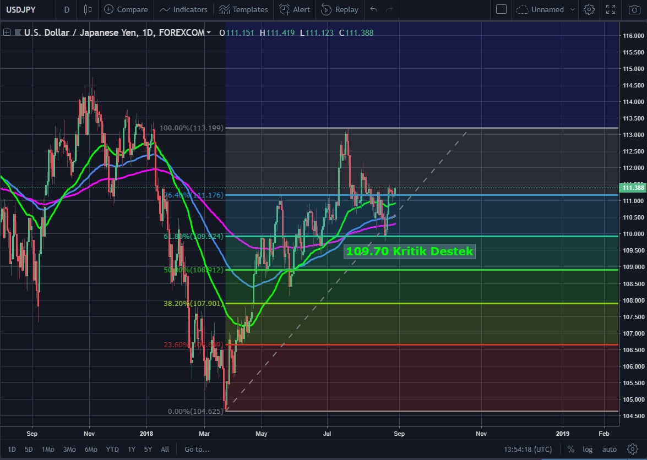This screenshot has height=460, width=647.
Task: Open the Templates button
Action: (243, 9)
